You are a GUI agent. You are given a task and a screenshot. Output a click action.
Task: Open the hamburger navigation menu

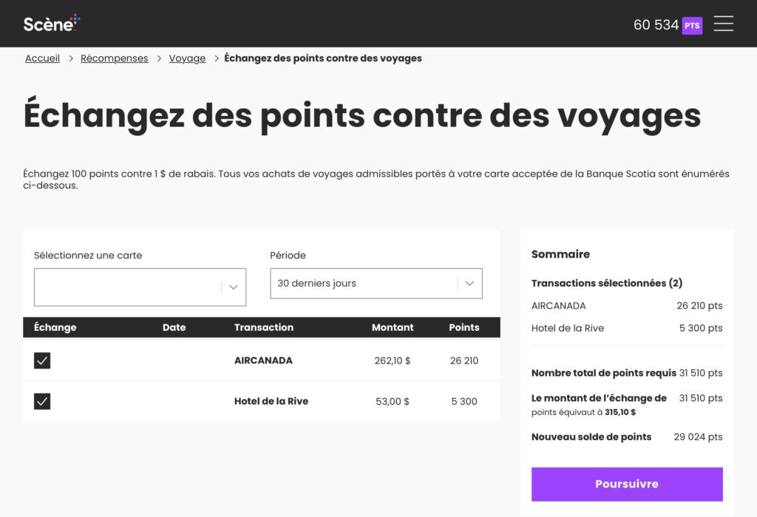(x=723, y=23)
